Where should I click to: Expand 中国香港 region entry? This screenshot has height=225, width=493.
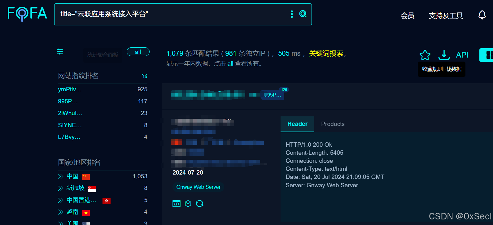(61, 200)
